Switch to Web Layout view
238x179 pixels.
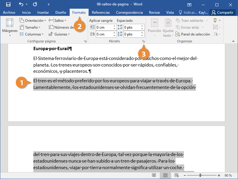(x=176, y=175)
